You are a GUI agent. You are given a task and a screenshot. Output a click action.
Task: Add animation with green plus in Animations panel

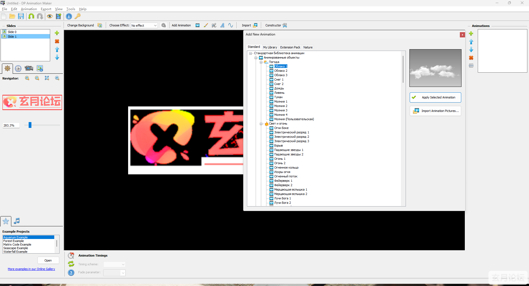[471, 34]
